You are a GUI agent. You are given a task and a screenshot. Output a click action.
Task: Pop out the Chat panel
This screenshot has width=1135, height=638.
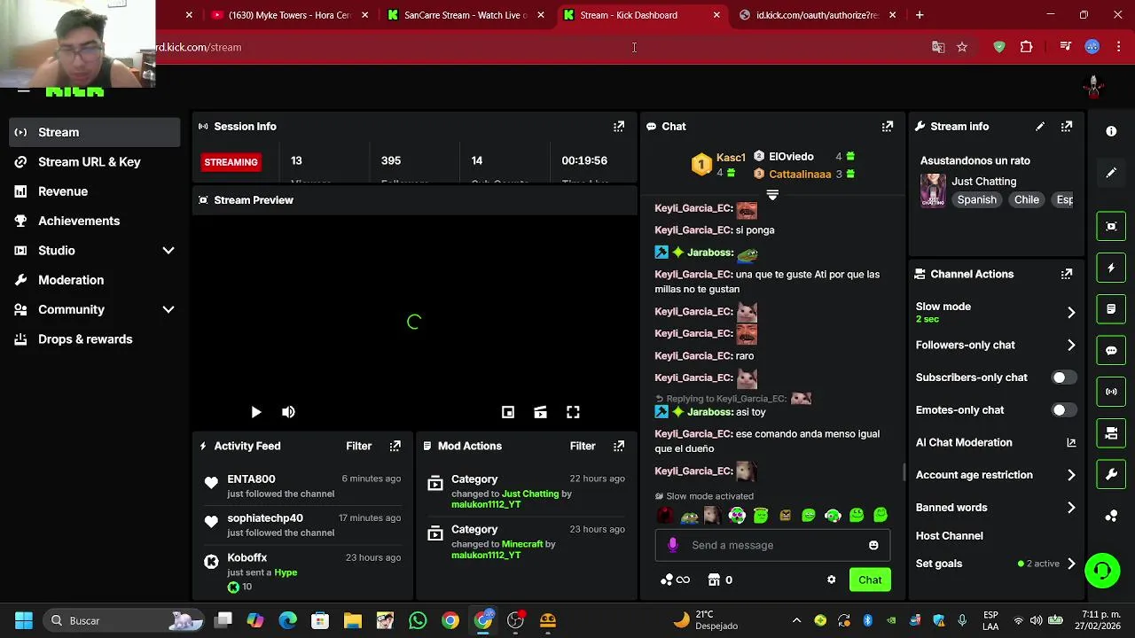point(888,127)
